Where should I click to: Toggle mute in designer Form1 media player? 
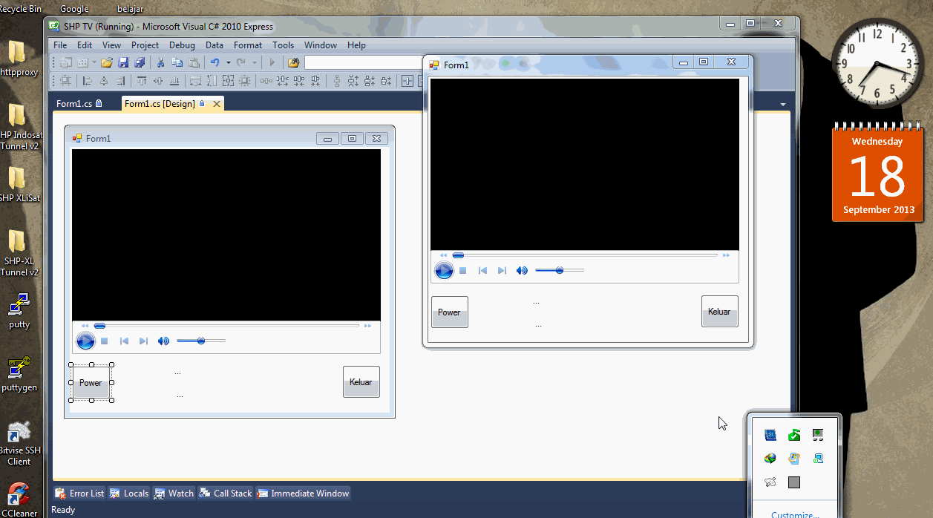[x=163, y=341]
